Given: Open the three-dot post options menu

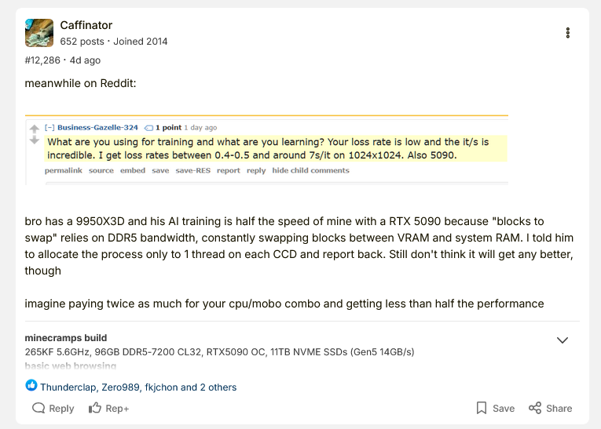Looking at the screenshot, I should click(x=568, y=33).
